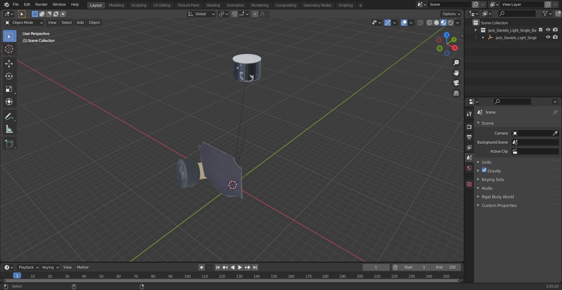The height and width of the screenshot is (290, 562).
Task: Play the animation forward
Action: click(240, 267)
